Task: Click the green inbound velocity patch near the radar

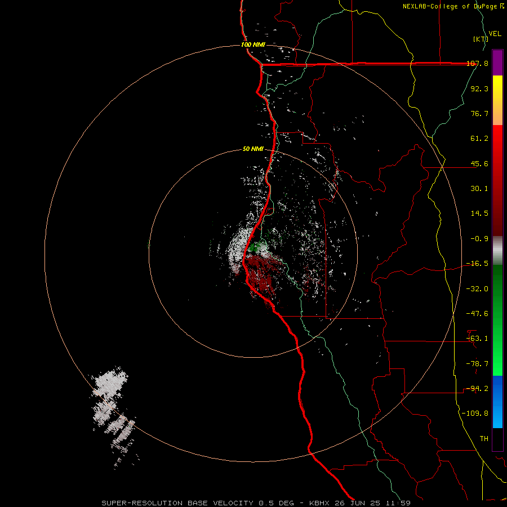Action: pos(255,247)
